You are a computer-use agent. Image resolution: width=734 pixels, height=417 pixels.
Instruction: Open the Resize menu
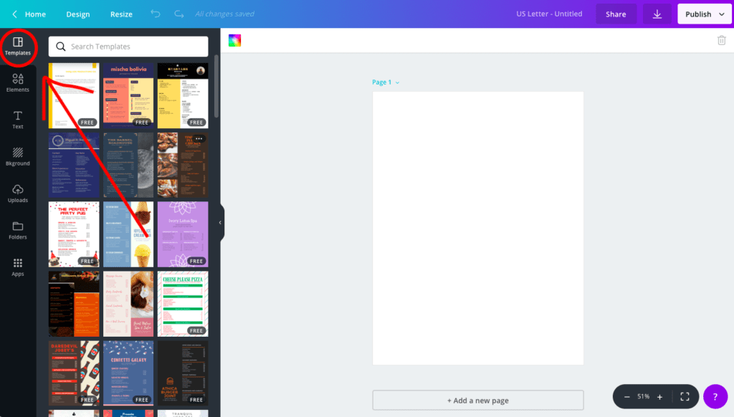tap(121, 14)
